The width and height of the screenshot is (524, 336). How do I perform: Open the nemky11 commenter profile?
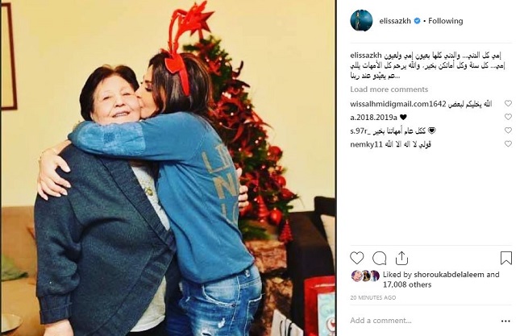[x=366, y=144]
